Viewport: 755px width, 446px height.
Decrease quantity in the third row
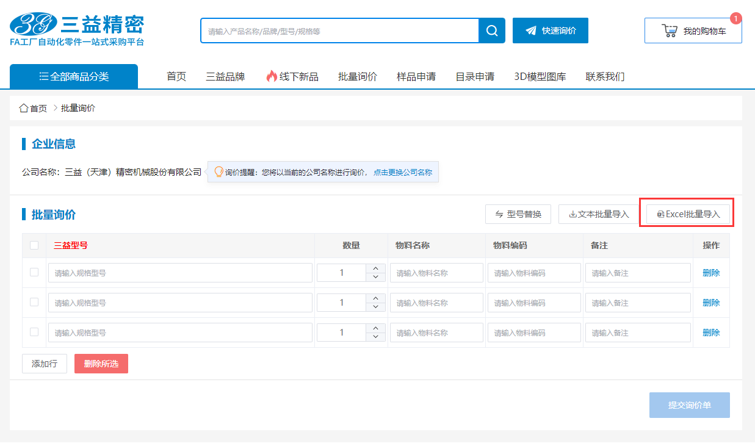[375, 337]
